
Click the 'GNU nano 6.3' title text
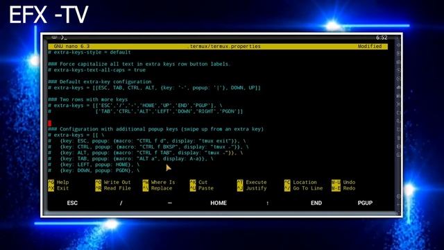(x=71, y=47)
